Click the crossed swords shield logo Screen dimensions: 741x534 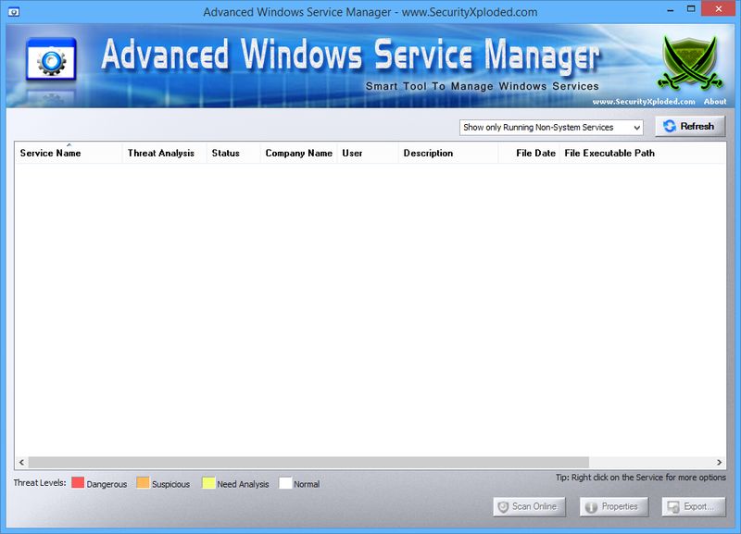click(x=690, y=62)
